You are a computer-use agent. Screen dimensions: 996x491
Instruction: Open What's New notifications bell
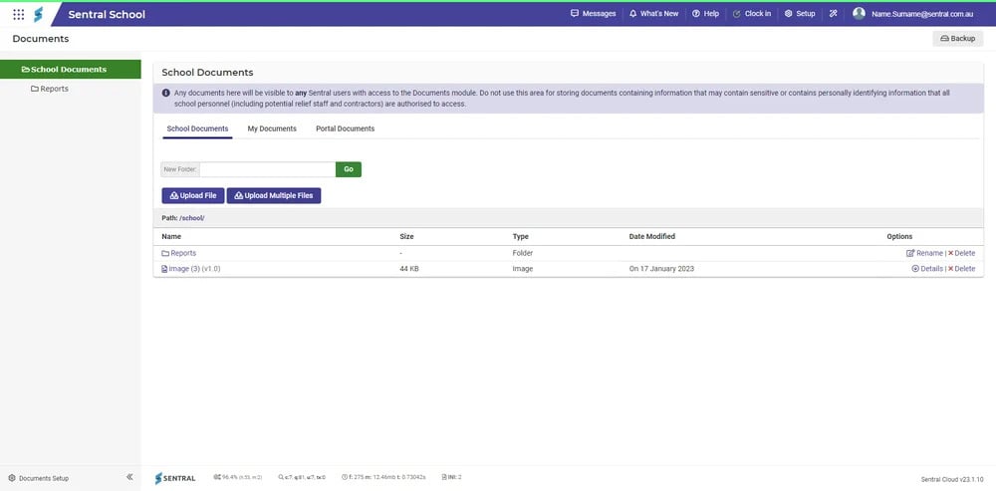(653, 14)
